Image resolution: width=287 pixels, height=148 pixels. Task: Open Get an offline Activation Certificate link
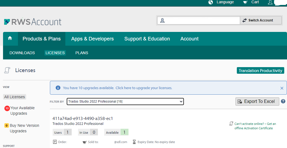point(255,126)
